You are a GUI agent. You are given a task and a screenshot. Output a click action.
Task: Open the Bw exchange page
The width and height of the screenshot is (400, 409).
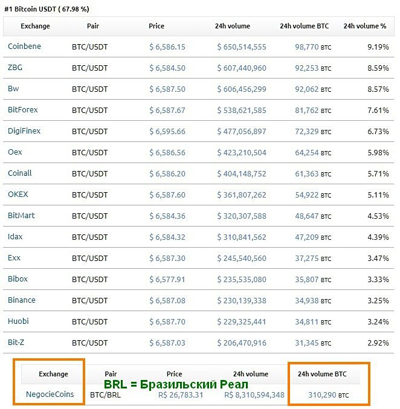pos(13,89)
